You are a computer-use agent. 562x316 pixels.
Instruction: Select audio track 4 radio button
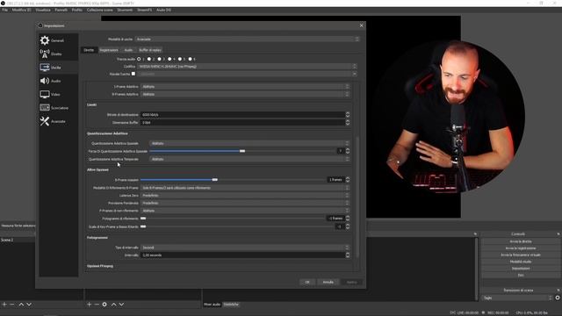click(x=169, y=59)
